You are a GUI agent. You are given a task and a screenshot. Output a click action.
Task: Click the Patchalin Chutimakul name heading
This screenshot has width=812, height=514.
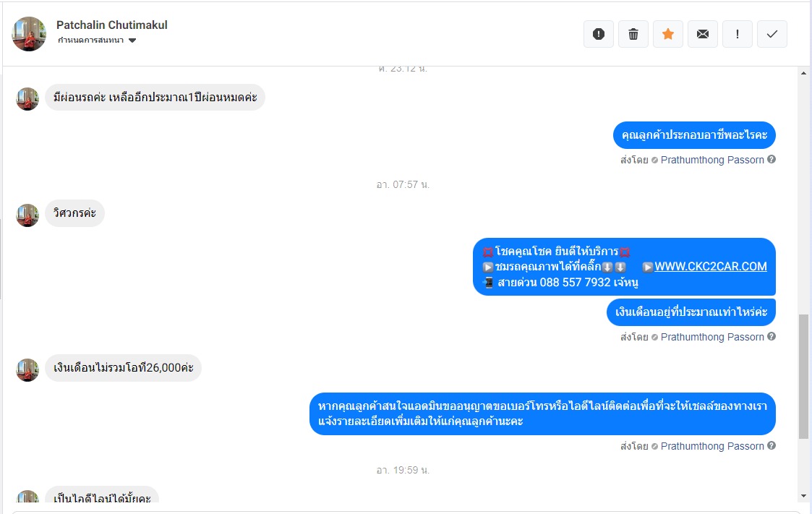pos(112,25)
